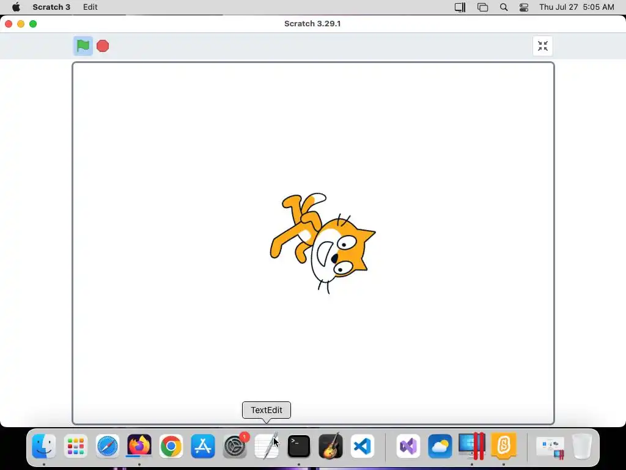626x470 pixels.
Task: Launch Google Chrome from the Dock
Action: 171,446
